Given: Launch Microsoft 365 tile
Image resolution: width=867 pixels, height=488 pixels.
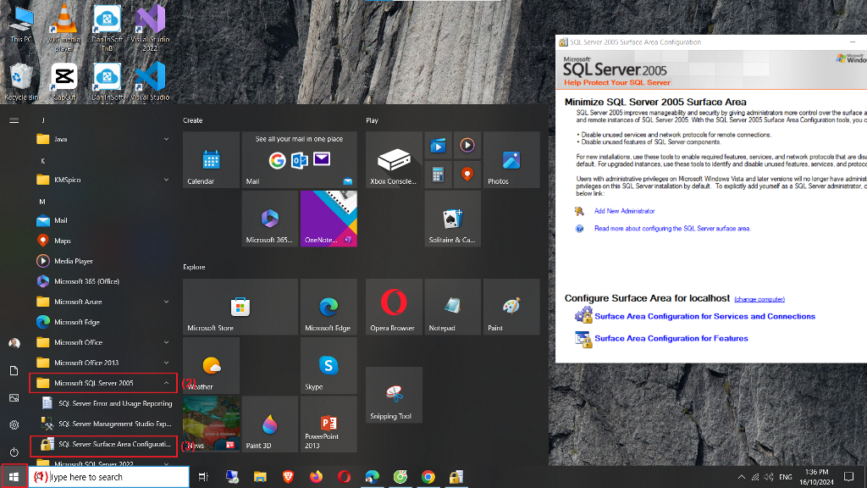Looking at the screenshot, I should [270, 219].
